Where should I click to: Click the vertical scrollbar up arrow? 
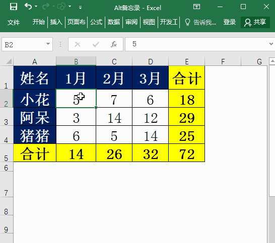point(272,61)
